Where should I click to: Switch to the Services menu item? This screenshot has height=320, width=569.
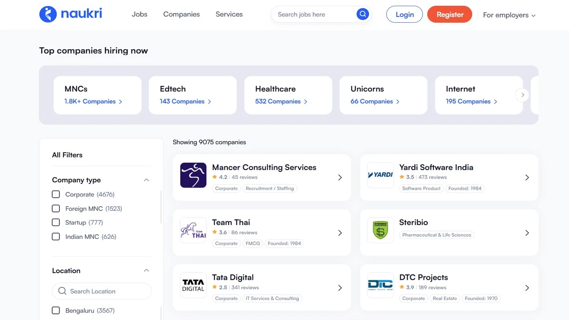coord(229,14)
